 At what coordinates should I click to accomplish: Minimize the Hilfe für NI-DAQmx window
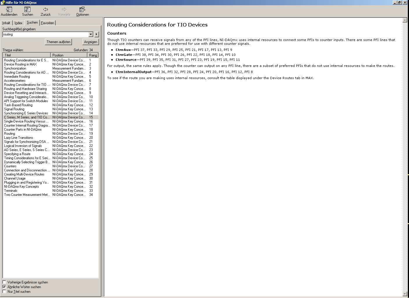pyautogui.click(x=395, y=3)
